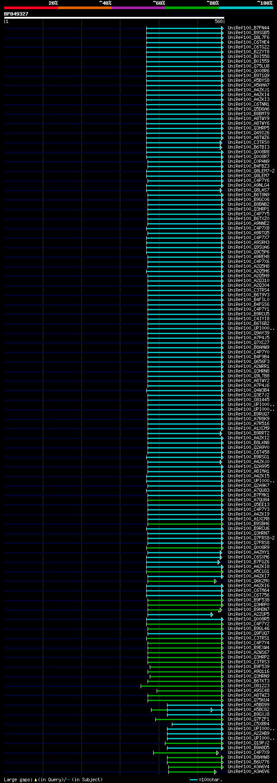The image size is (277, 783).
Task: Click the UniRef100_Q6K2M0 label
Action: (248, 581)
